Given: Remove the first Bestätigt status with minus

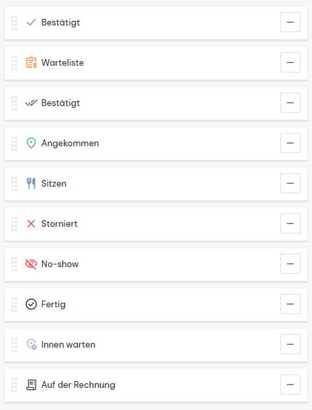Looking at the screenshot, I should point(291,22).
